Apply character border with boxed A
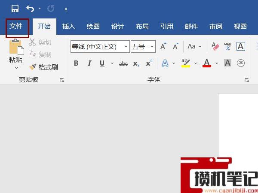Screen dimensions: 258x193 (241, 46)
